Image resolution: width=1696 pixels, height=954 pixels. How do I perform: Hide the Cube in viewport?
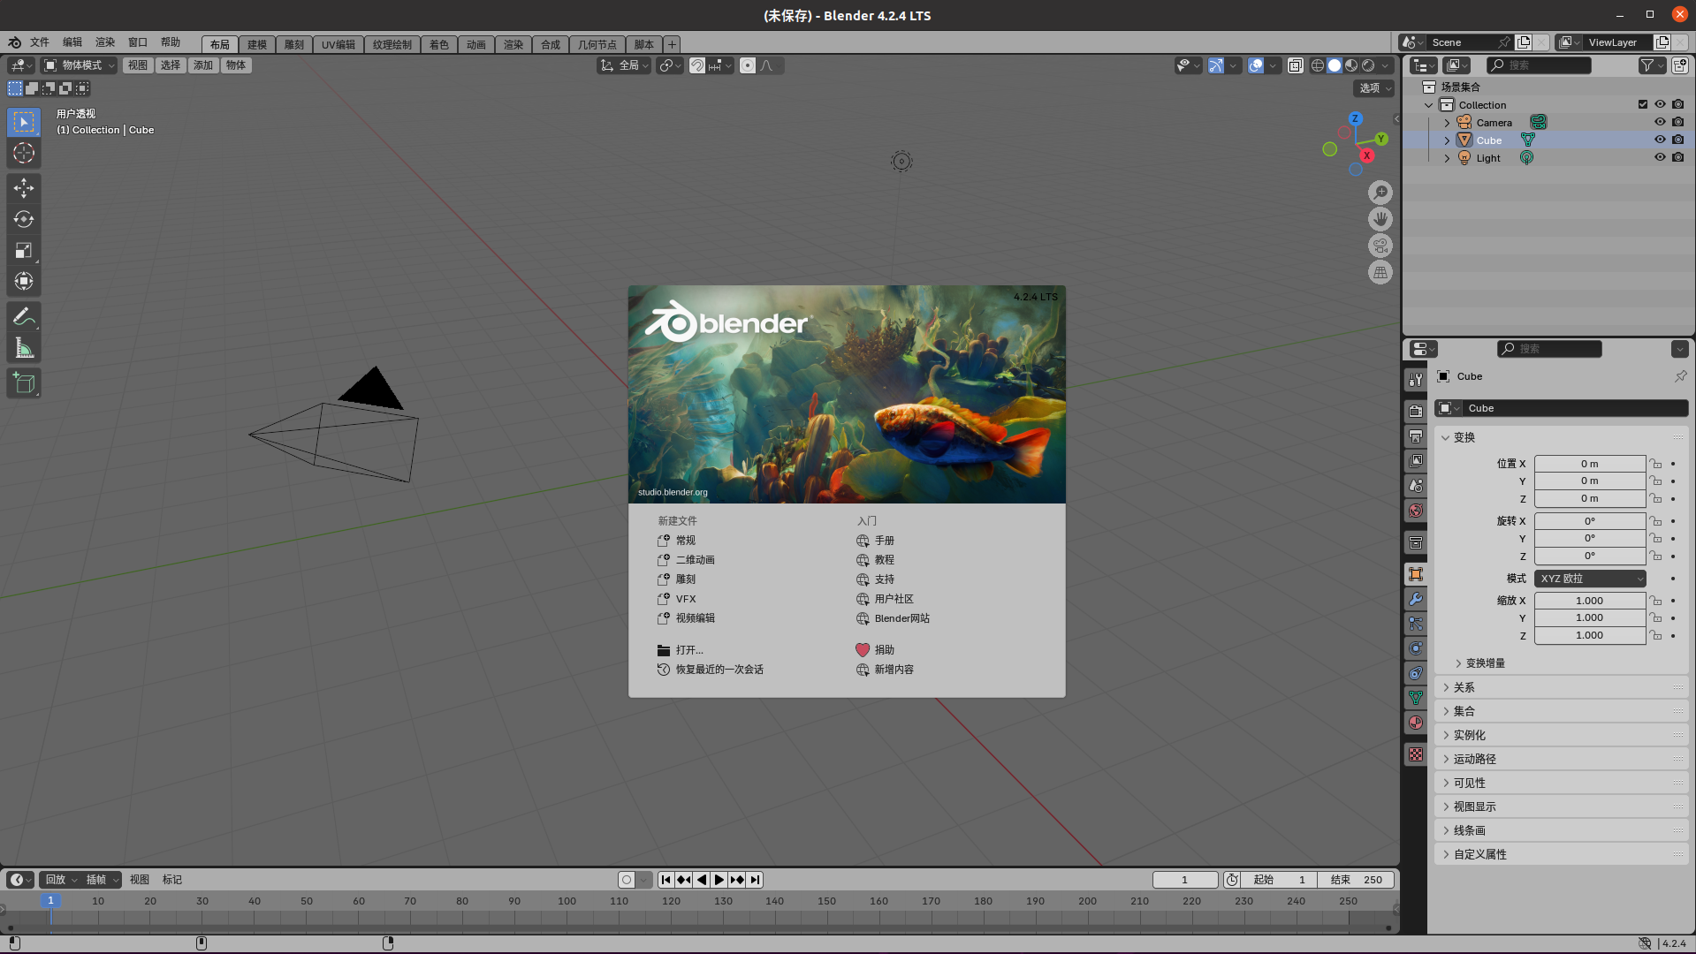coord(1660,140)
